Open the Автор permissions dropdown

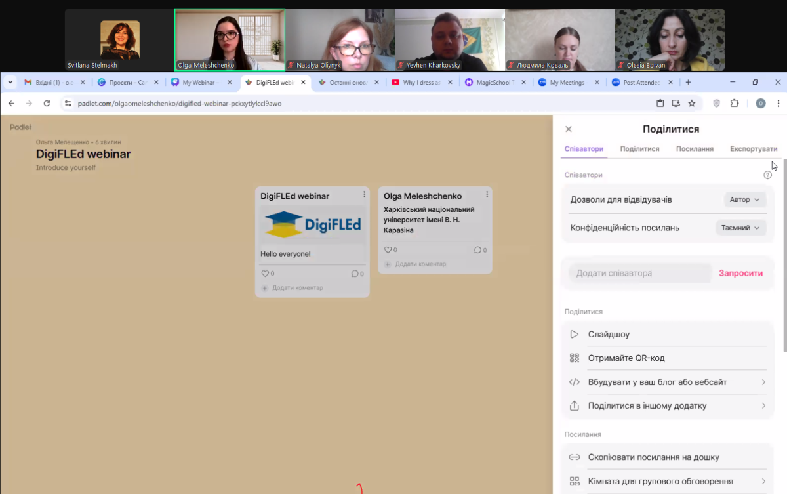(x=745, y=200)
